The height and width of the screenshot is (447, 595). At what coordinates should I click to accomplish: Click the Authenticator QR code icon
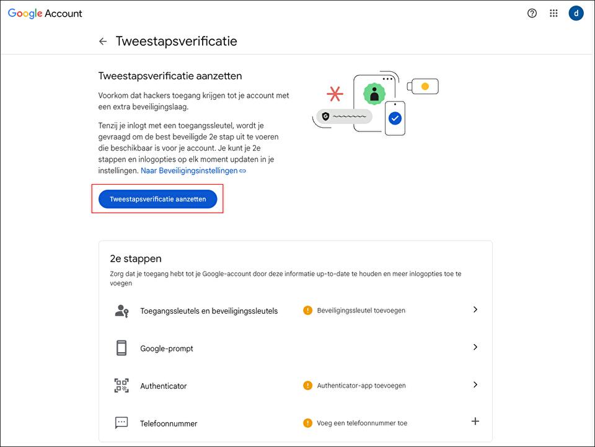coord(121,386)
